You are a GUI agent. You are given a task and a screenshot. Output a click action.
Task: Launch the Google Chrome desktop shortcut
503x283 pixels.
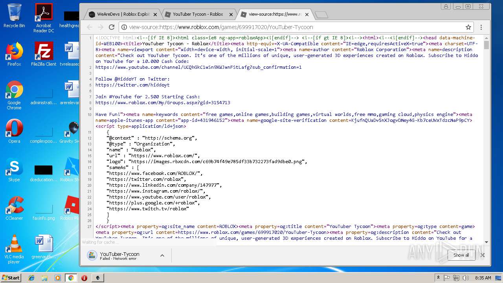14,95
